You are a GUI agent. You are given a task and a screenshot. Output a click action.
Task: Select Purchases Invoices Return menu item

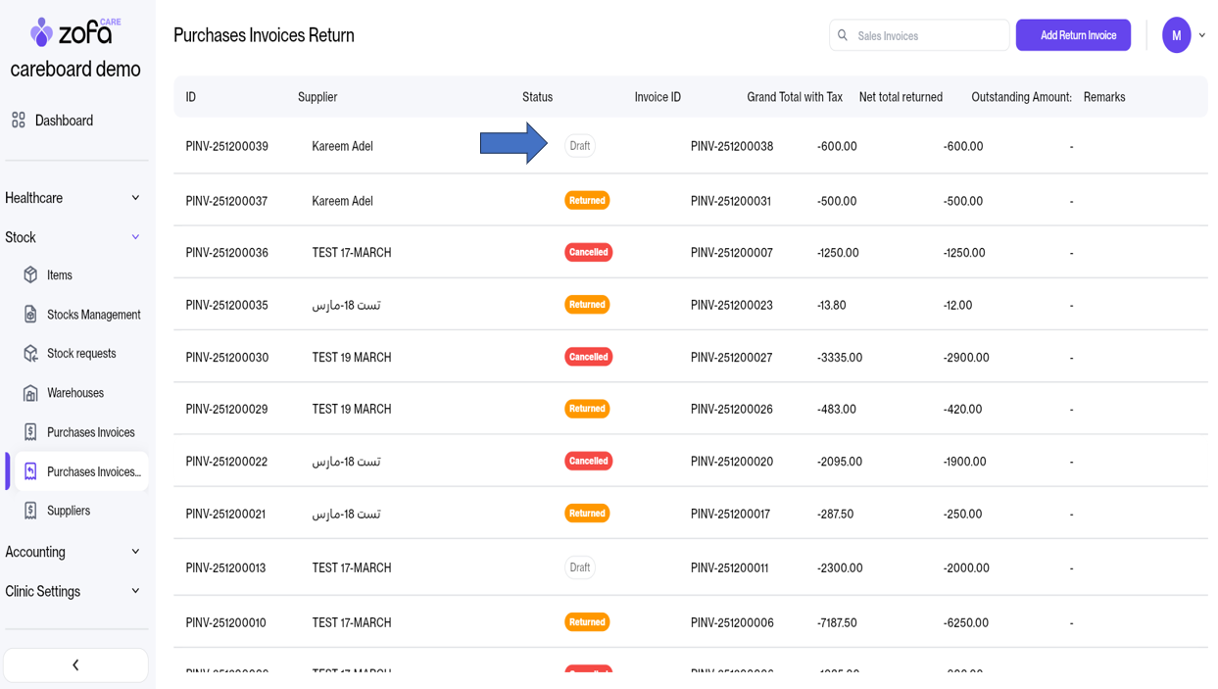pyautogui.click(x=93, y=471)
